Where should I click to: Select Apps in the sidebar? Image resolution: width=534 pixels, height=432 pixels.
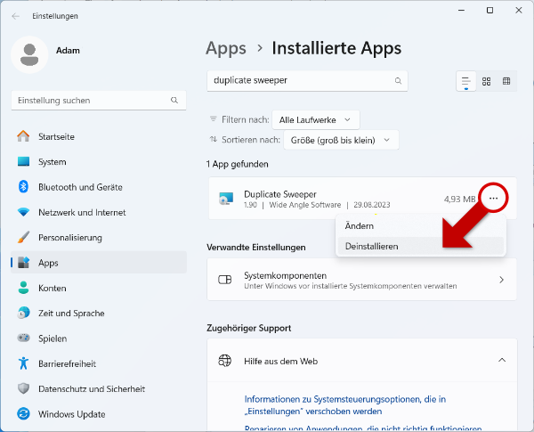click(x=99, y=263)
